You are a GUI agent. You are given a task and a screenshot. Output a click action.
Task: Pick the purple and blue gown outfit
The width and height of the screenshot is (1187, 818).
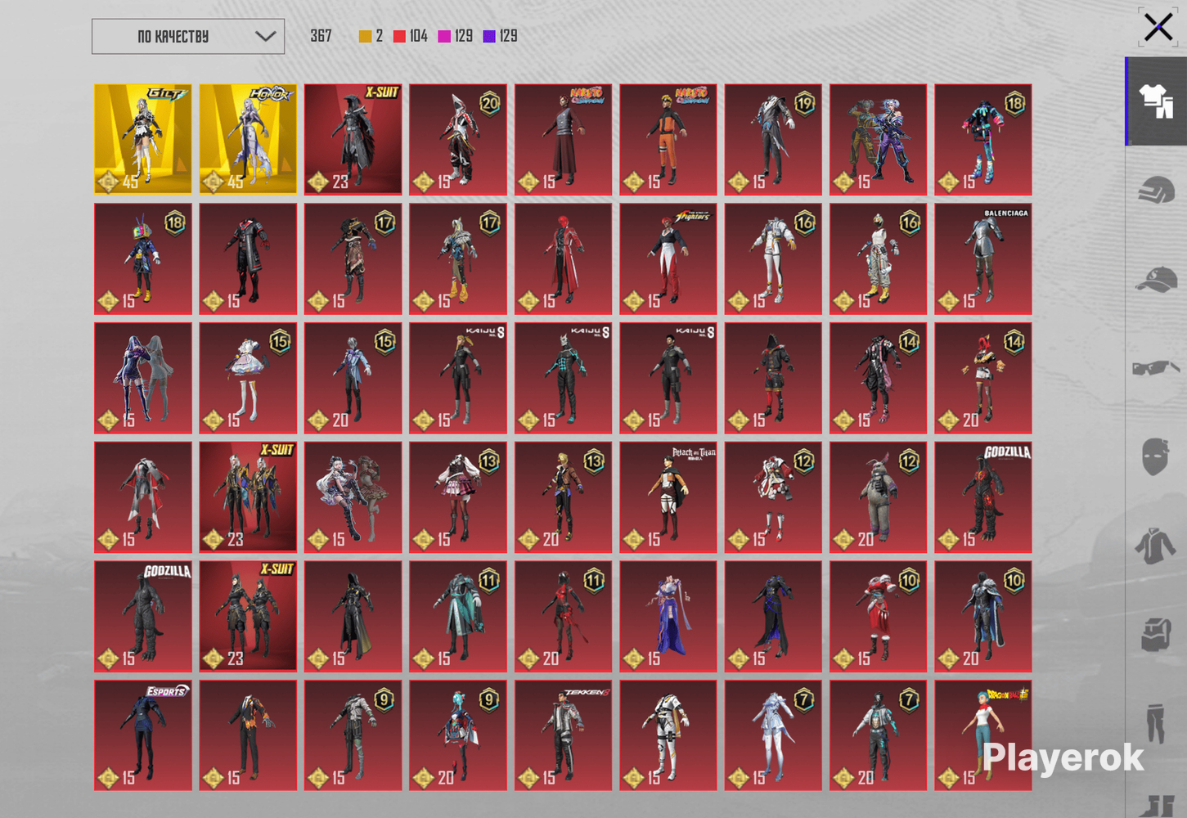click(668, 617)
